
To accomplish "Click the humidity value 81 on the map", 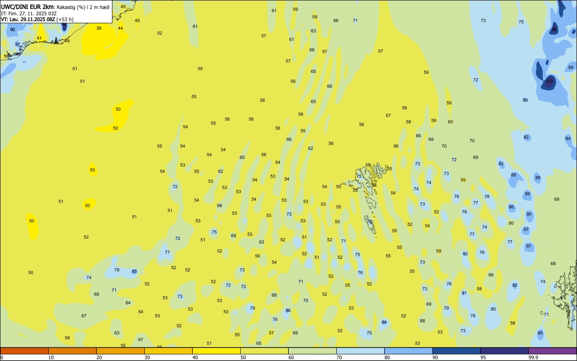I will click(x=464, y=293).
